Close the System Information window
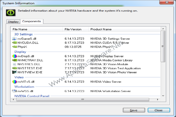The width and height of the screenshot is (176, 117). (167, 2)
